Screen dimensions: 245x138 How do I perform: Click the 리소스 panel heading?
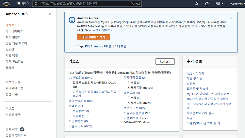74,61
